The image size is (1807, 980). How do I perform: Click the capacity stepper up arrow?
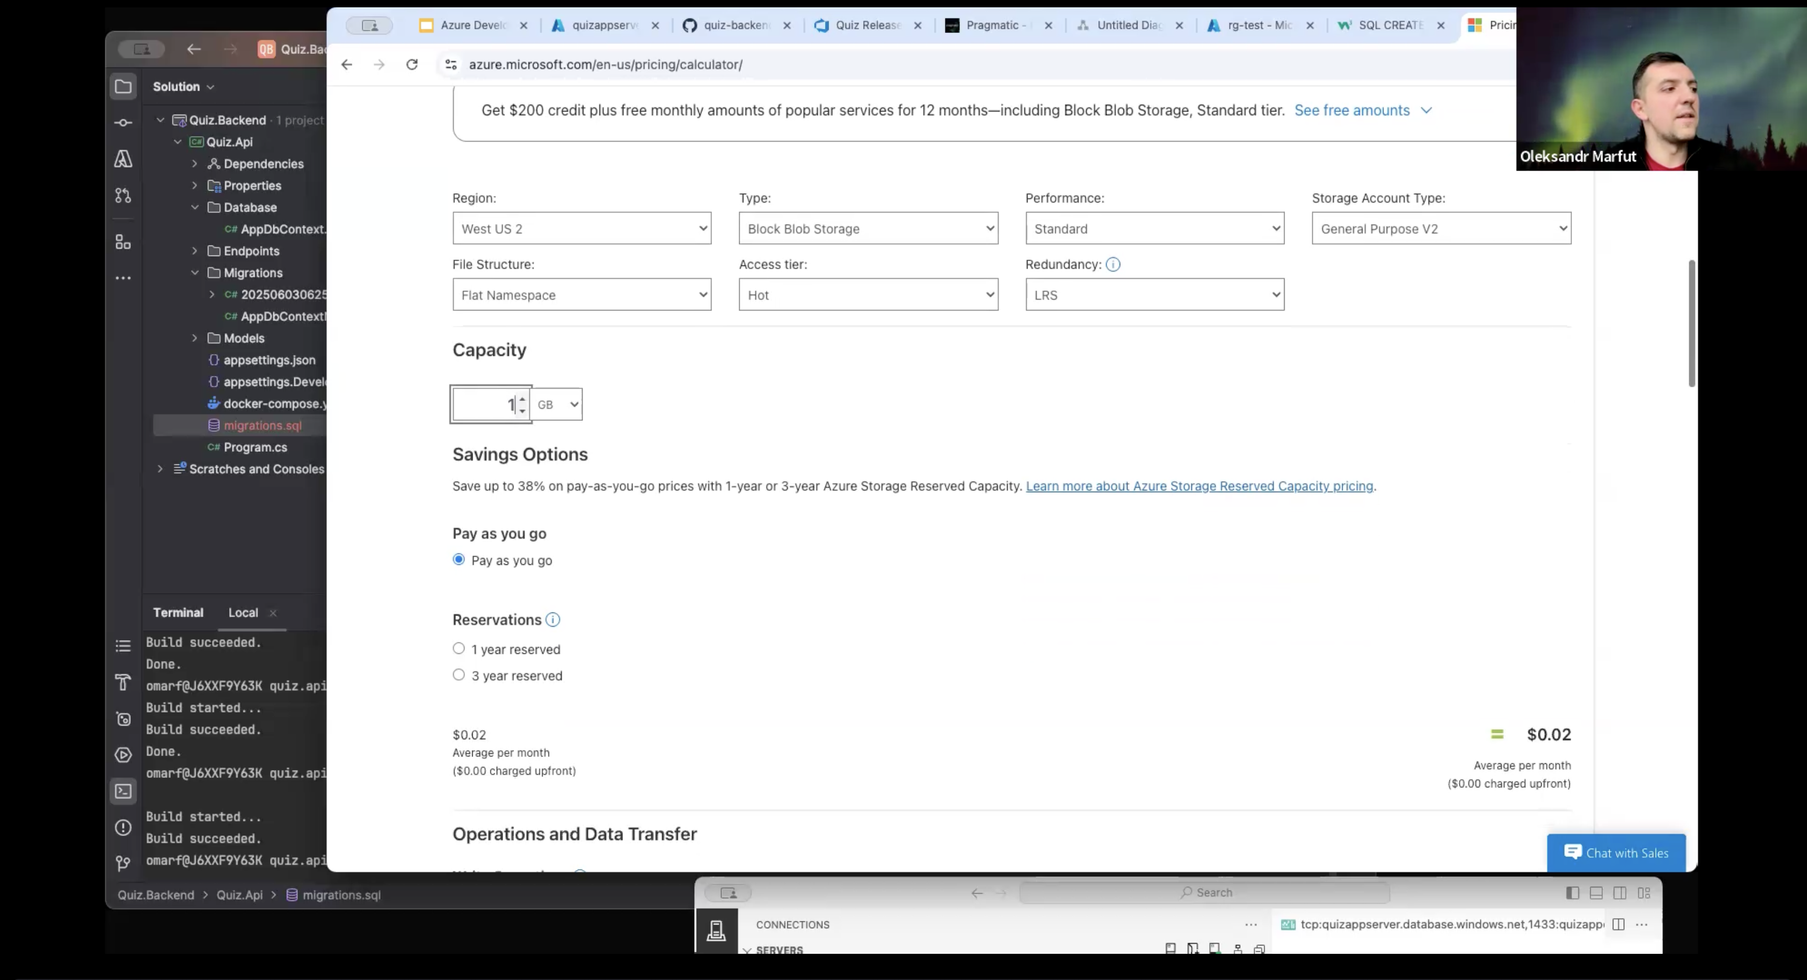(x=522, y=399)
